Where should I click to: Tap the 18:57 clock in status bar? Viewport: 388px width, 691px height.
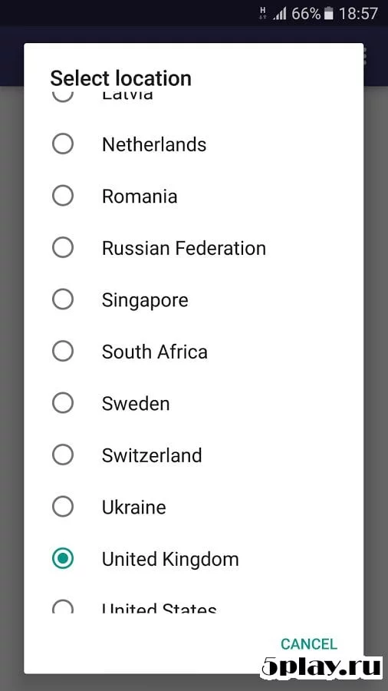pos(358,14)
